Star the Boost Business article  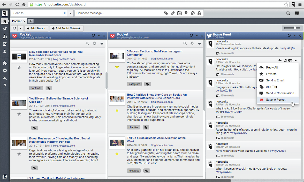(19, 154)
